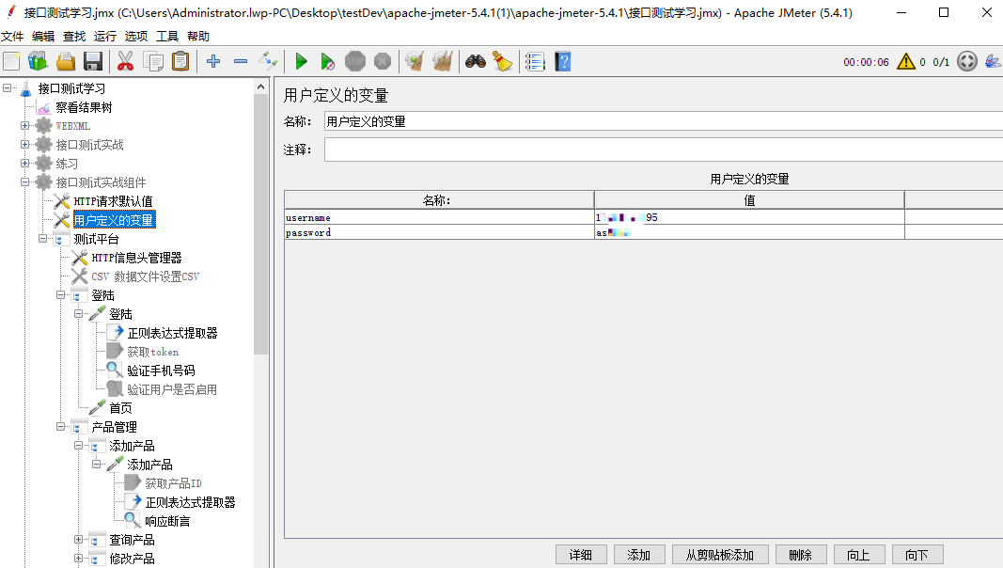Click the password variable name cell

(x=439, y=233)
